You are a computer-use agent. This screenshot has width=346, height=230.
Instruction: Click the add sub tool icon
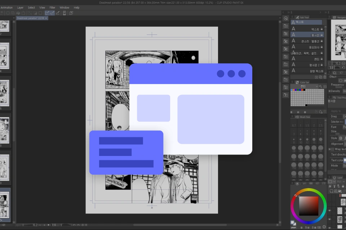point(316,77)
